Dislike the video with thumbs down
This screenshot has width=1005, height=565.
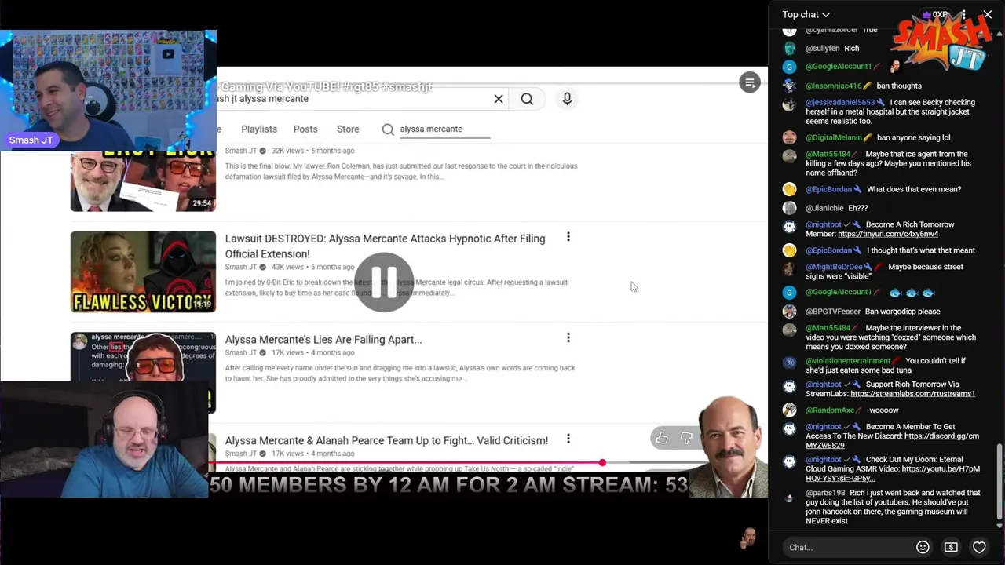(x=686, y=438)
